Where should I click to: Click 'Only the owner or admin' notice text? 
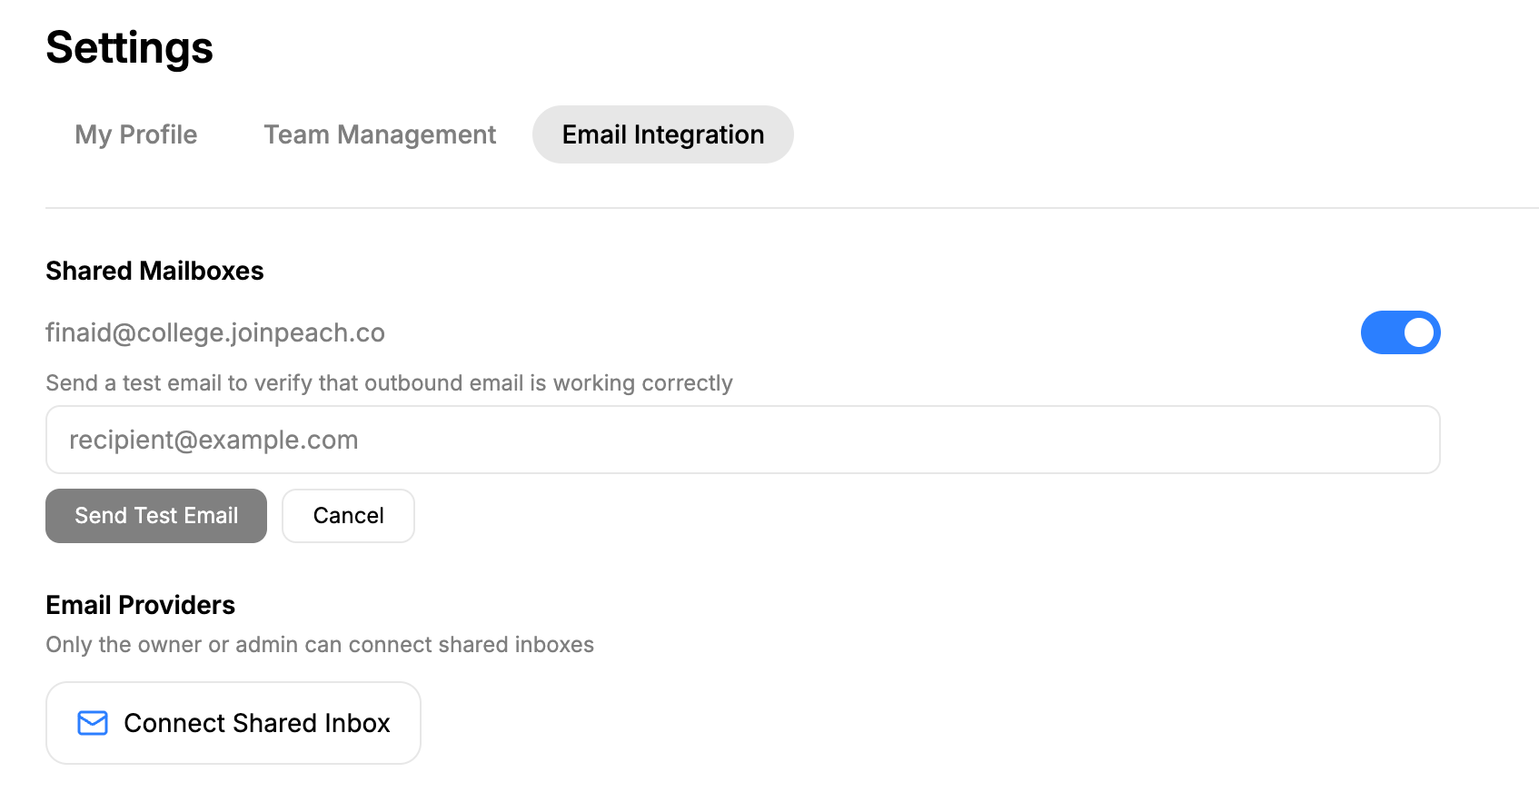(x=320, y=645)
